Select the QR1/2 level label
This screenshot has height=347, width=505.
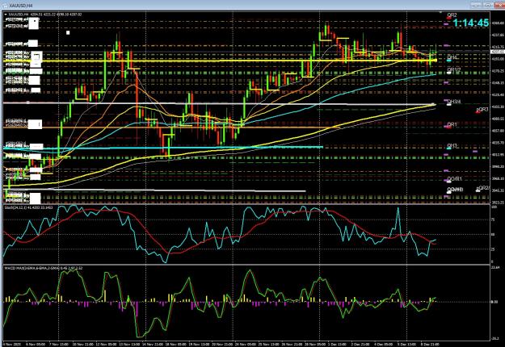click(454, 69)
